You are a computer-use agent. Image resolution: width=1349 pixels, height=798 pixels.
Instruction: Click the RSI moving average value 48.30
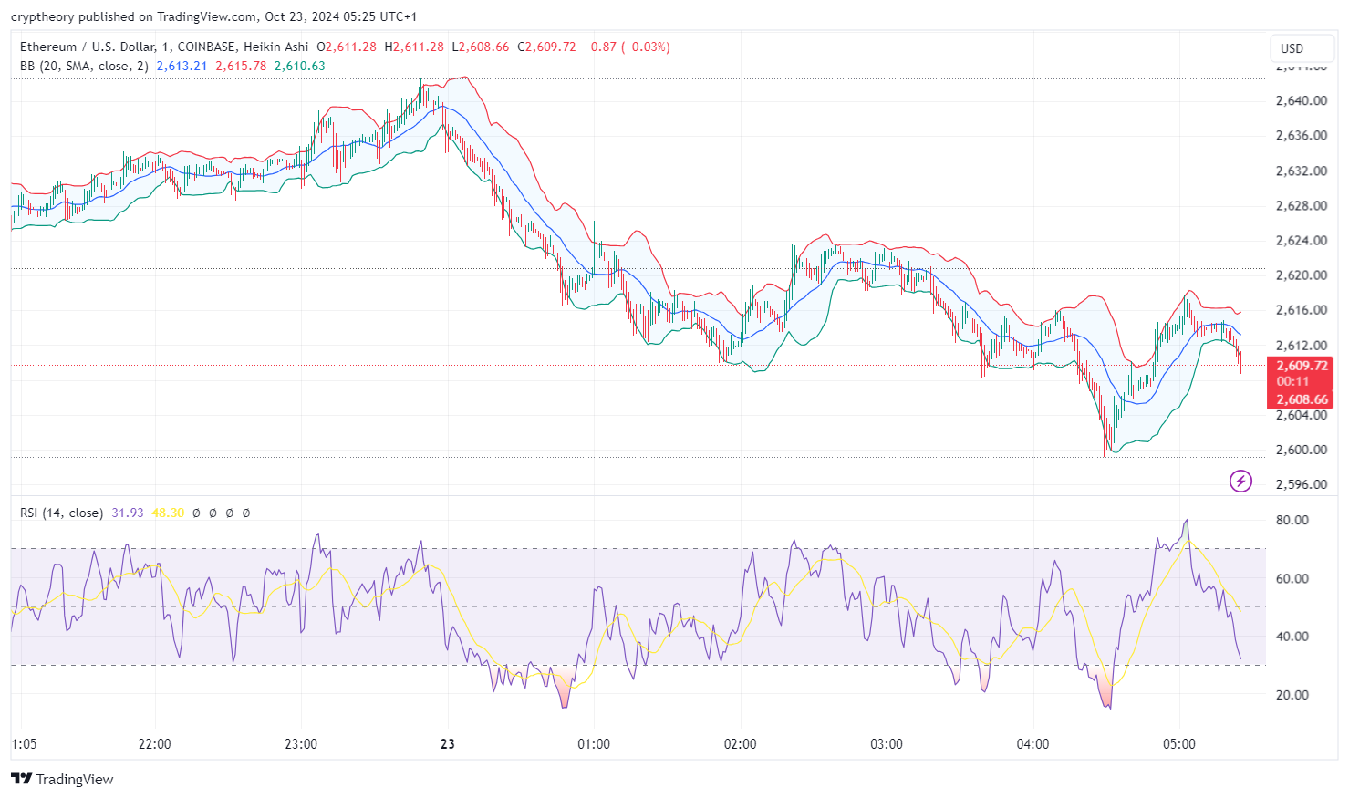coord(168,513)
